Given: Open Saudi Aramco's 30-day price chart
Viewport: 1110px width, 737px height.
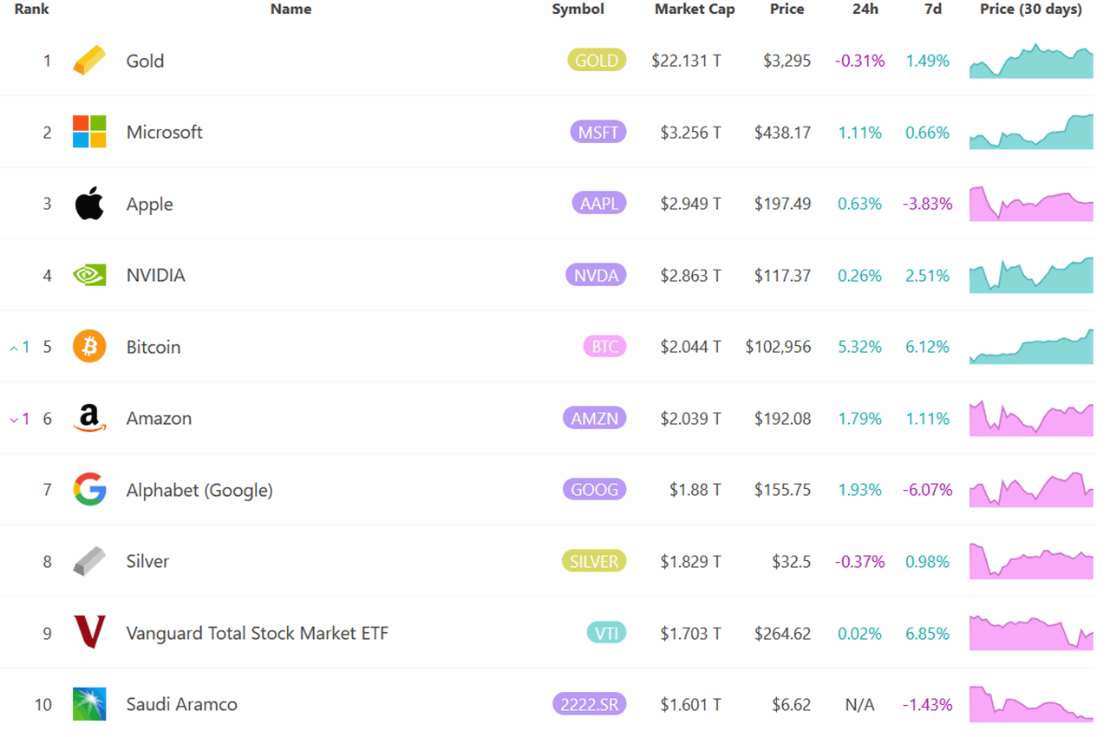Looking at the screenshot, I should coord(1031,704).
